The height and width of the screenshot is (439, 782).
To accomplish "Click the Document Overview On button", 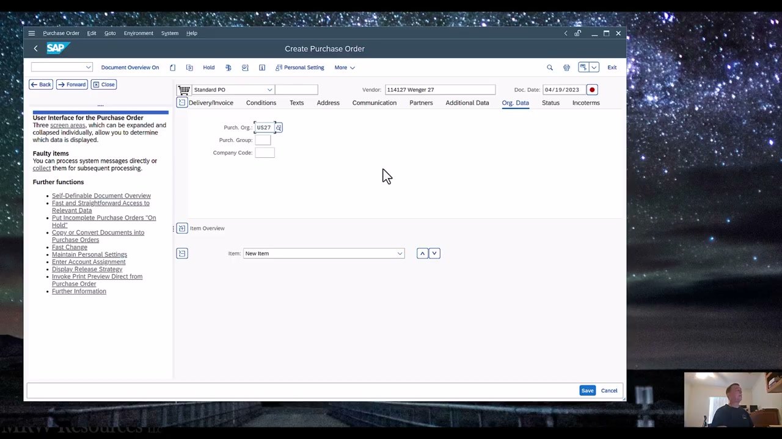I will point(130,68).
